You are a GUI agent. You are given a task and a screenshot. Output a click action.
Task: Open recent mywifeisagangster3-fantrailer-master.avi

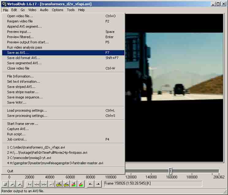pyautogui.click(x=63, y=163)
